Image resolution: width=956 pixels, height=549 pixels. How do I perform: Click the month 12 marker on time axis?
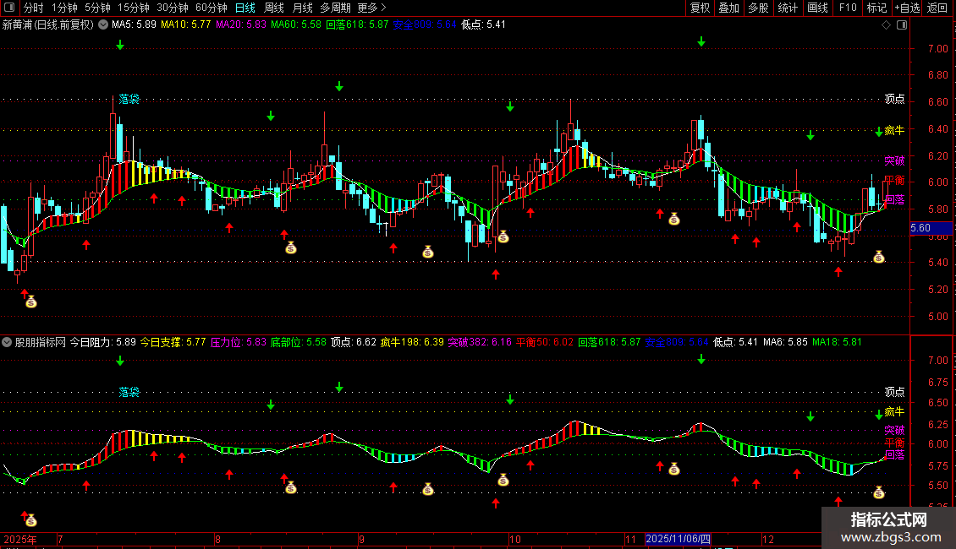click(768, 539)
